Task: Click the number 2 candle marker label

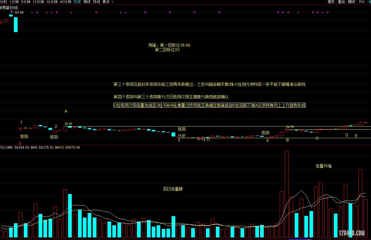Action: [56, 127]
